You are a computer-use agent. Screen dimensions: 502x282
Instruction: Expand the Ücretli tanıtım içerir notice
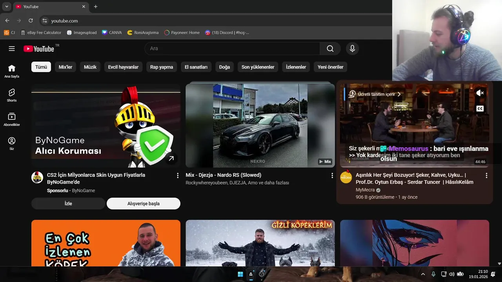point(375,94)
